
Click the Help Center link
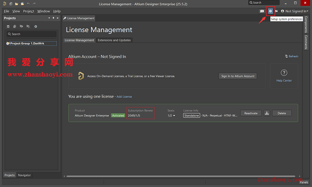coord(284,81)
